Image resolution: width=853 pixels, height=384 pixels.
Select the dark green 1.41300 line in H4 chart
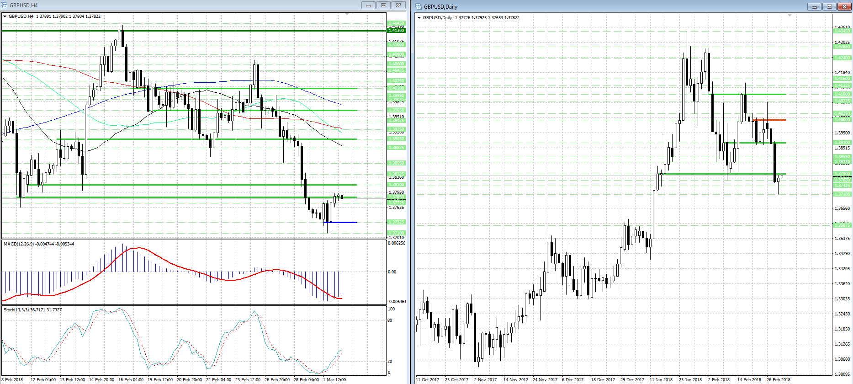(x=194, y=31)
